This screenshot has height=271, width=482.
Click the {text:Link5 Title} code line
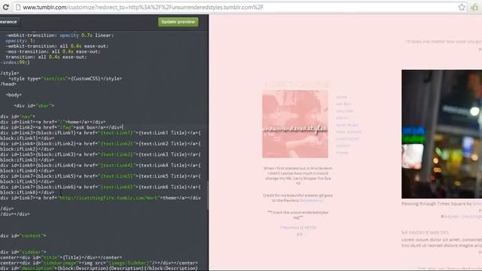pos(100,176)
